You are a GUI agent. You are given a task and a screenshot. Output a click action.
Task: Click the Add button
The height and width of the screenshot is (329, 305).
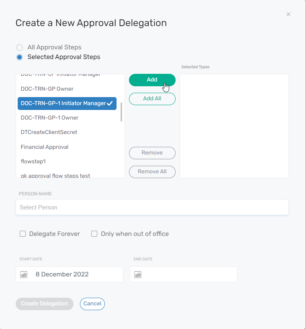click(152, 80)
